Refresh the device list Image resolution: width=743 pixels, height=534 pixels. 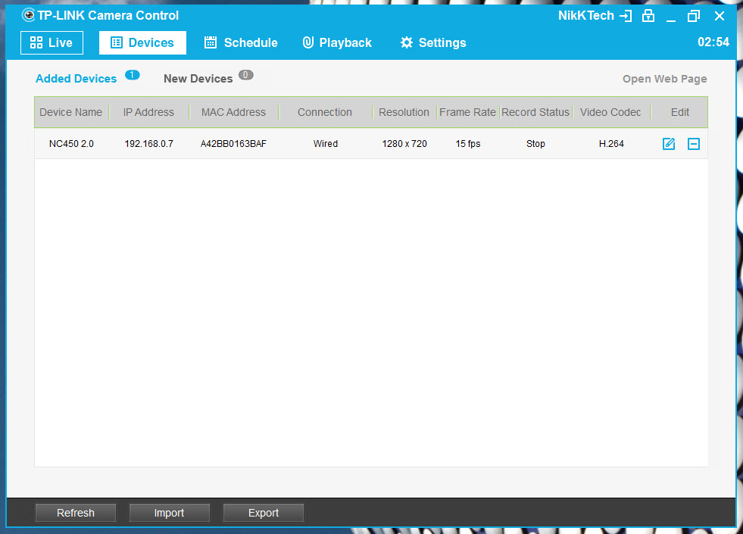click(x=75, y=513)
